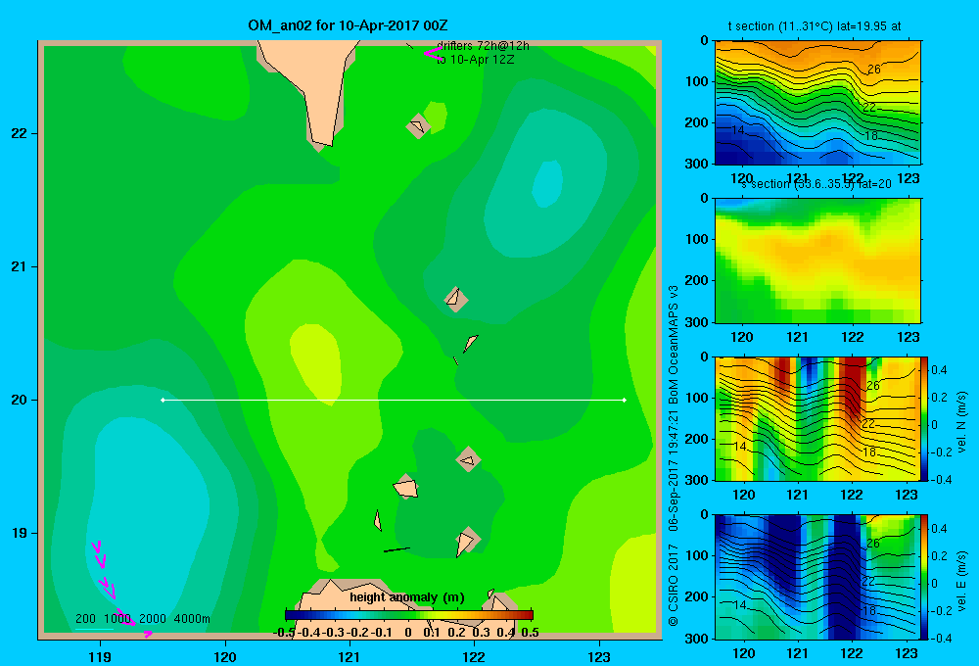Click the map title "OM_an02 for 10-Apr-2017 00Z"

click(x=348, y=25)
